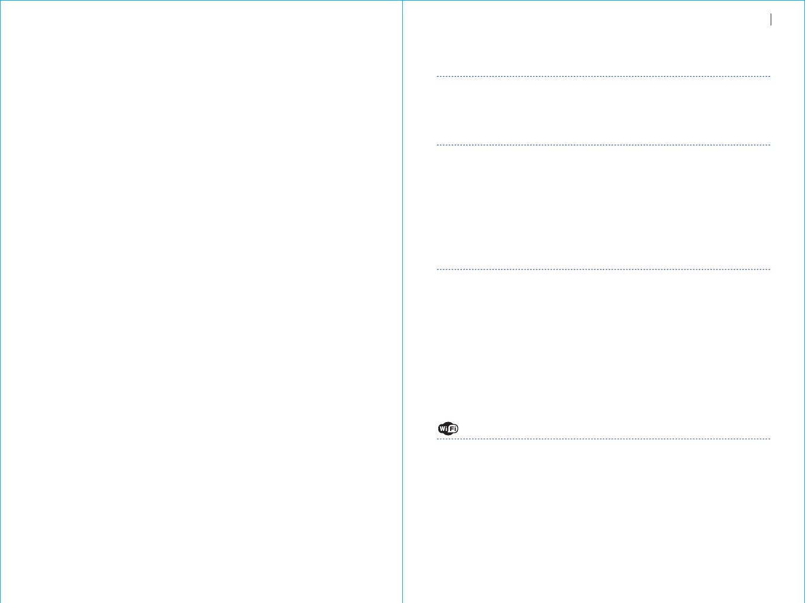
Task: Click the blank section between first two dotted lines
Action: tap(603, 111)
